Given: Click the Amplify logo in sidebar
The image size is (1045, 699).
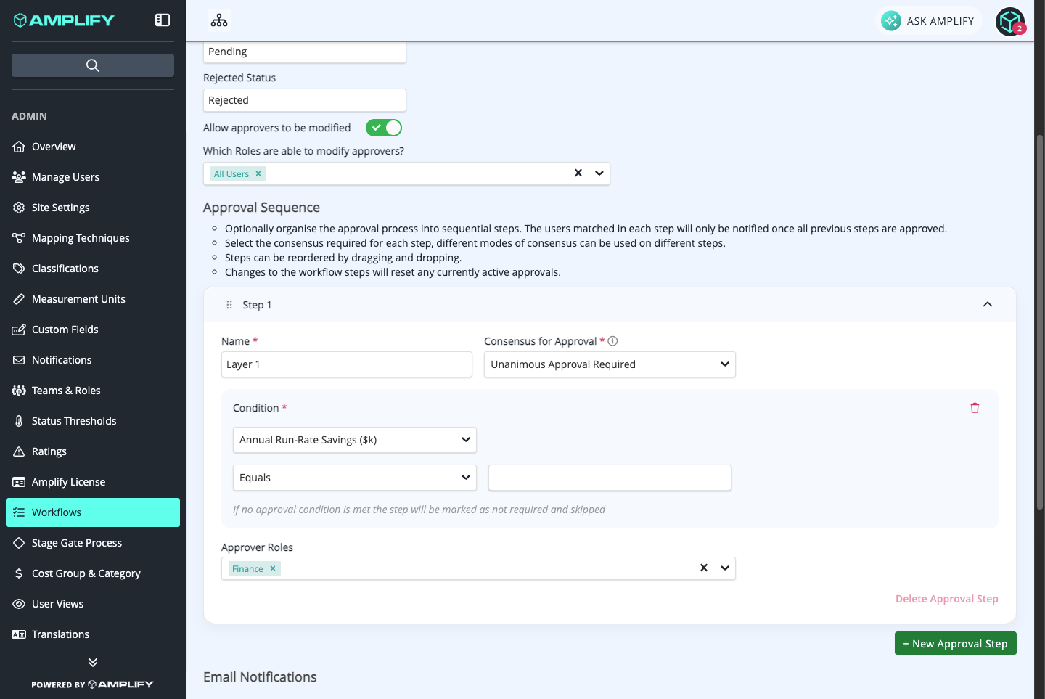Looking at the screenshot, I should (64, 20).
